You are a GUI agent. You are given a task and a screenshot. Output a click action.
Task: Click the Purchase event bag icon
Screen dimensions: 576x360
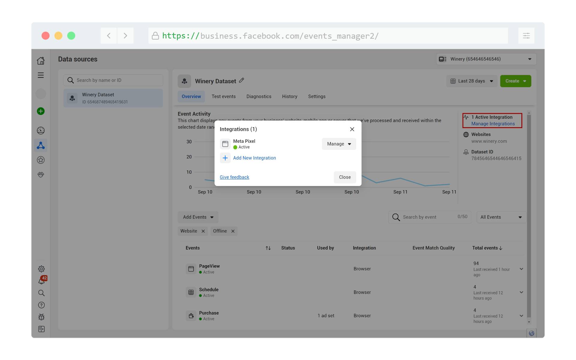tap(191, 316)
